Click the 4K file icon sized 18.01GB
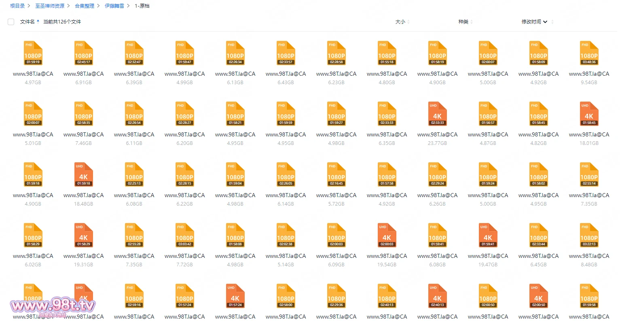The image size is (620, 321). pyautogui.click(x=589, y=114)
